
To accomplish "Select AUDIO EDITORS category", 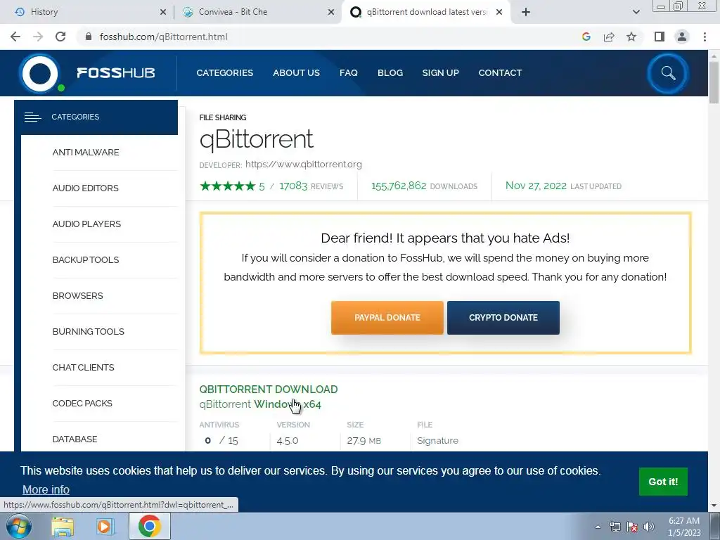I will click(x=85, y=188).
